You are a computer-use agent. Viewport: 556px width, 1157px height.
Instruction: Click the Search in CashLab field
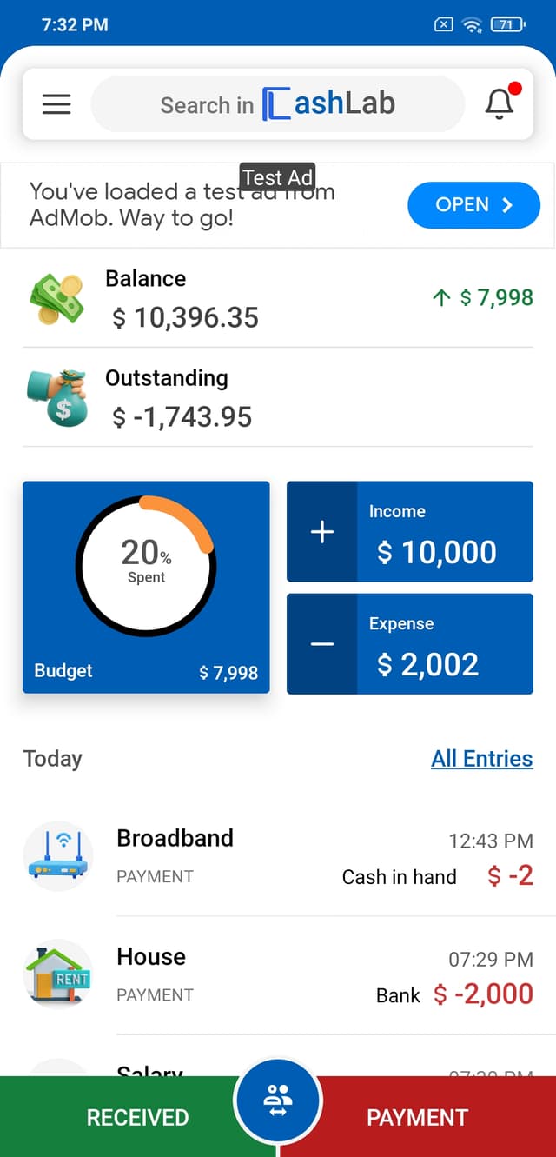[x=277, y=104]
